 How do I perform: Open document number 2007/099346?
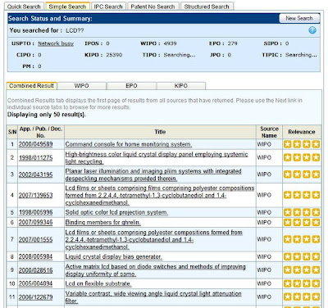click(x=35, y=222)
